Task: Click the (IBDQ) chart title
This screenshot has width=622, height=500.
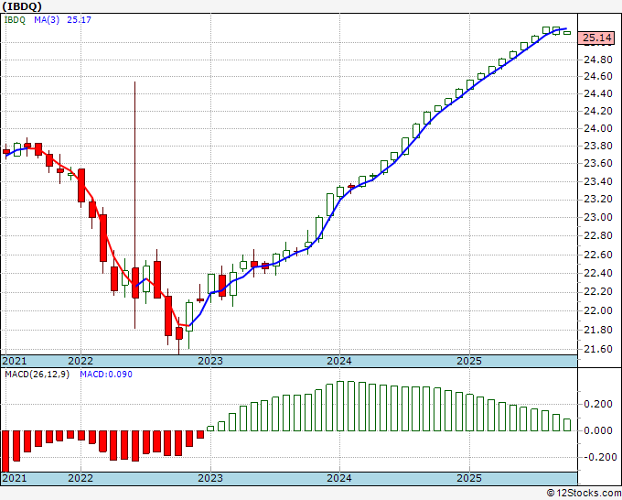Action: point(22,6)
